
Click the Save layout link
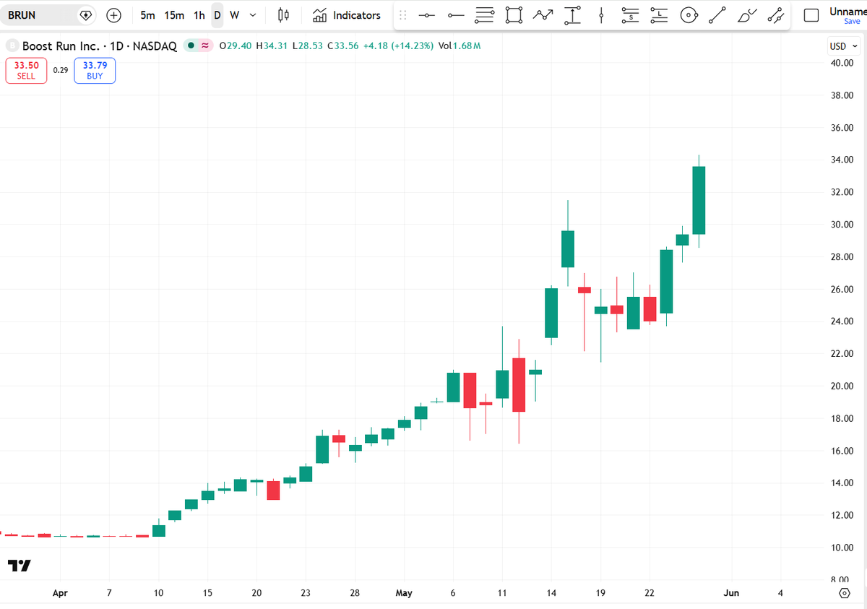[852, 22]
